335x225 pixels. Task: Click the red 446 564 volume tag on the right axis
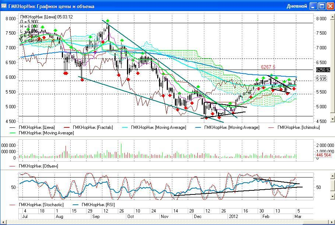point(324,155)
